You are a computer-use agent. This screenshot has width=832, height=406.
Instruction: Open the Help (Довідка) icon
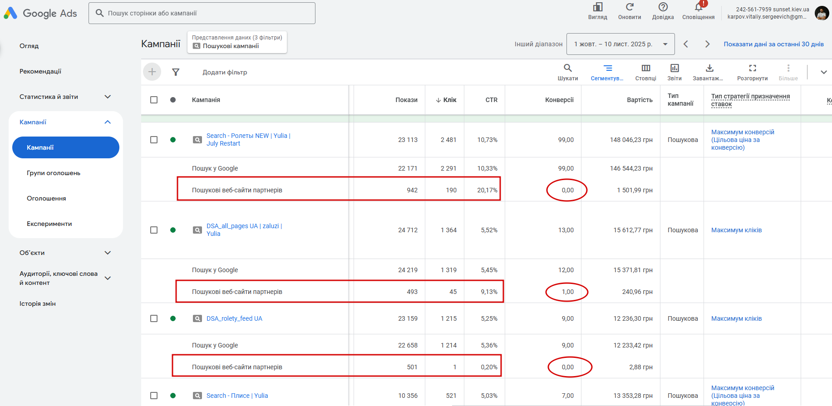click(x=663, y=7)
